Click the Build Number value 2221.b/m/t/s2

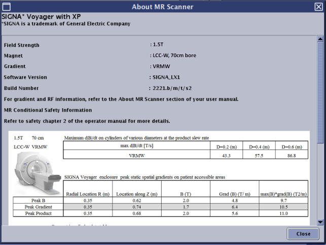tap(173, 88)
